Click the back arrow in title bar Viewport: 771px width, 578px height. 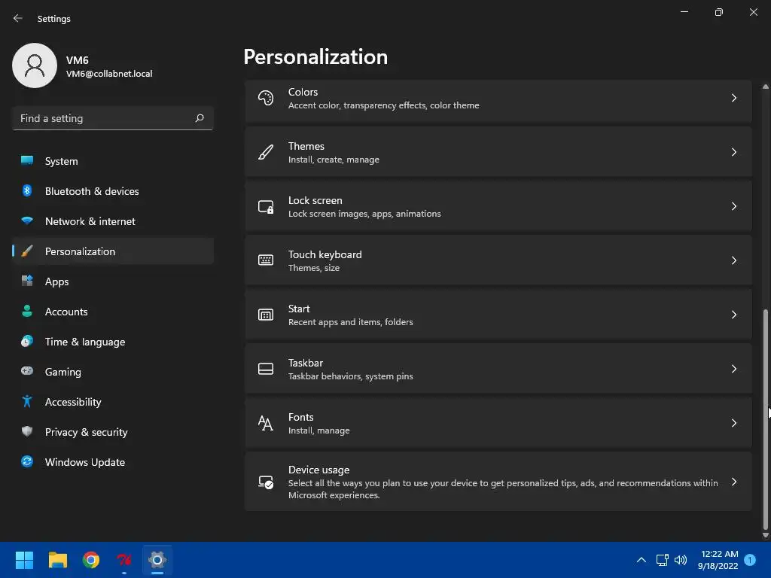(x=18, y=18)
